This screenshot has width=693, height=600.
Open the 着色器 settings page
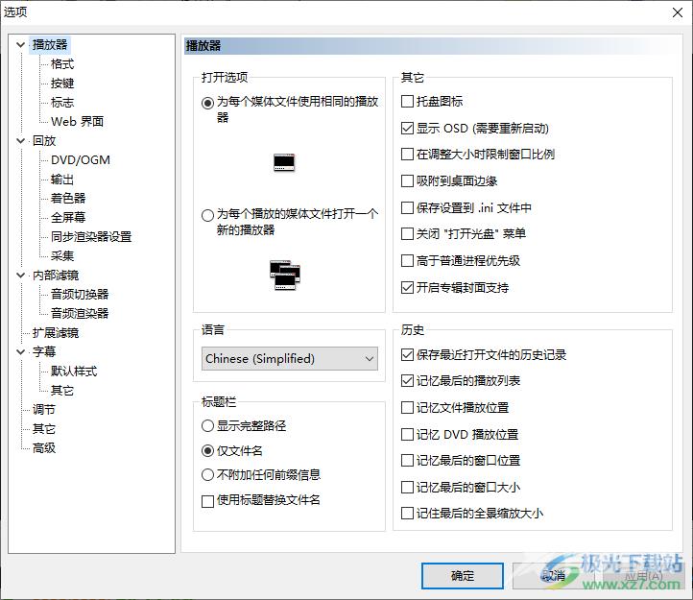[x=68, y=198]
